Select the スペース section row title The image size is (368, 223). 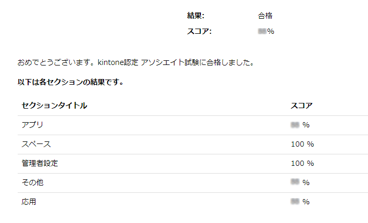click(36, 144)
